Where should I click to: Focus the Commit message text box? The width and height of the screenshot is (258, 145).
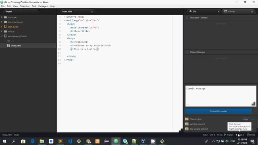pos(221,96)
